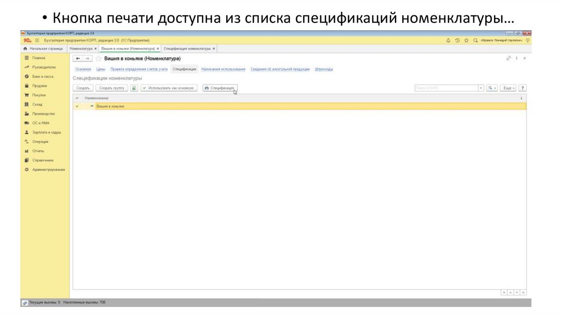Open the history clock icon
This screenshot has width=561, height=314.
pyautogui.click(x=457, y=40)
